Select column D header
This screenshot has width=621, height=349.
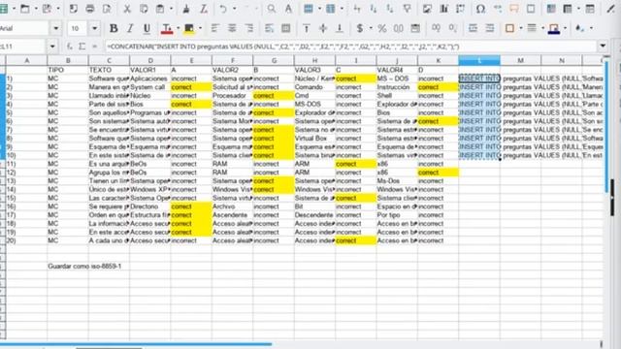tap(150, 60)
